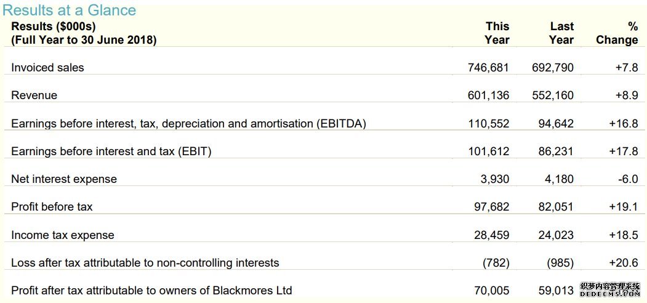Click the -6.0 percent change value

(629, 179)
